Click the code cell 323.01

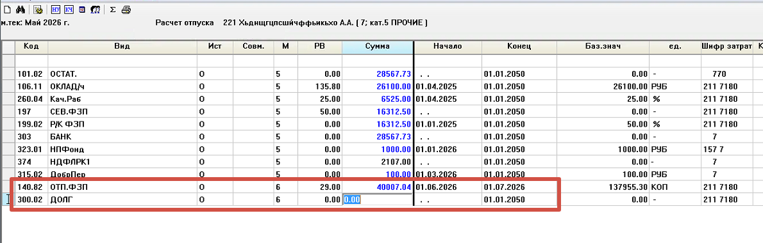pos(31,150)
